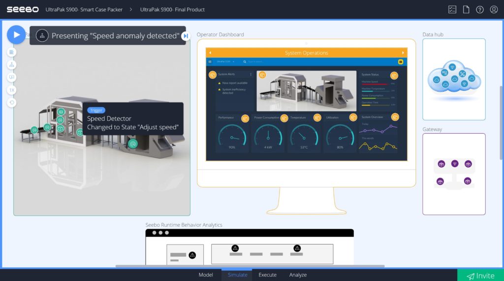Image resolution: width=504 pixels, height=281 pixels.
Task: Switch to the Model tab
Action: coord(206,275)
